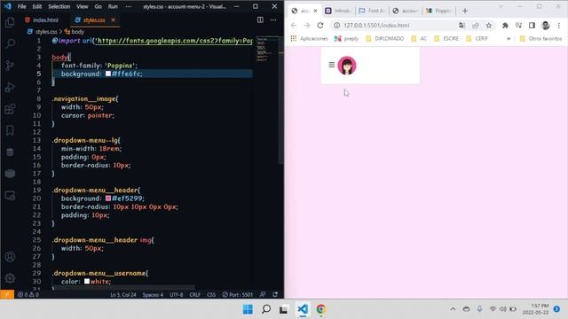The image size is (568, 319).
Task: Open the Go menu
Action: pyautogui.click(x=99, y=6)
